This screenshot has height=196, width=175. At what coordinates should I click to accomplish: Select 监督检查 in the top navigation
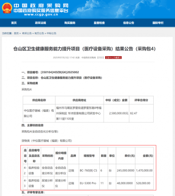pyautogui.click(x=99, y=23)
